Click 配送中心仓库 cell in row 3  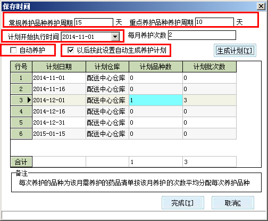click(107, 100)
